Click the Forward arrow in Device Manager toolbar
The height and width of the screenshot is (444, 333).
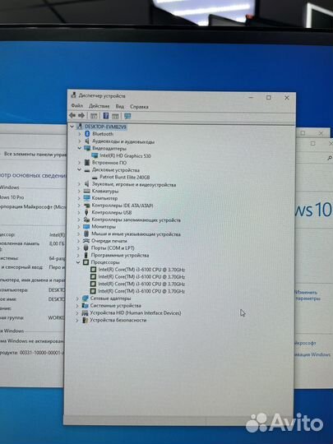[x=81, y=115]
